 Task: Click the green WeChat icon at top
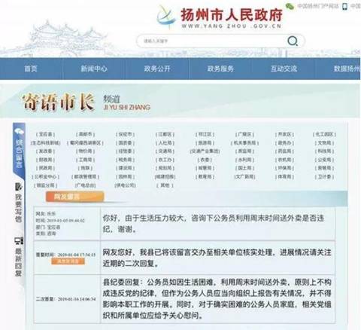pos(290,6)
